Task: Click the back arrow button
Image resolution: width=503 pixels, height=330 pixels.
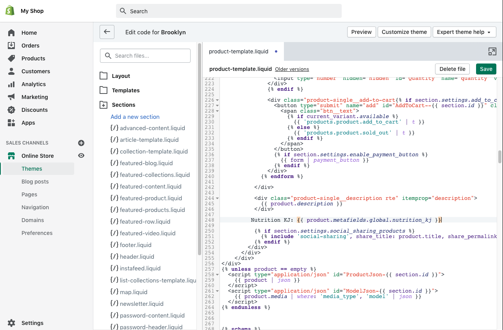Action: coord(107,32)
